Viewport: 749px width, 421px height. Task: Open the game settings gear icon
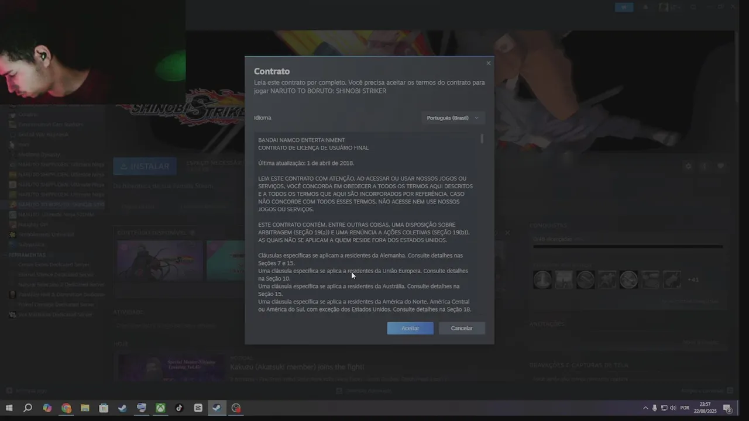(688, 167)
